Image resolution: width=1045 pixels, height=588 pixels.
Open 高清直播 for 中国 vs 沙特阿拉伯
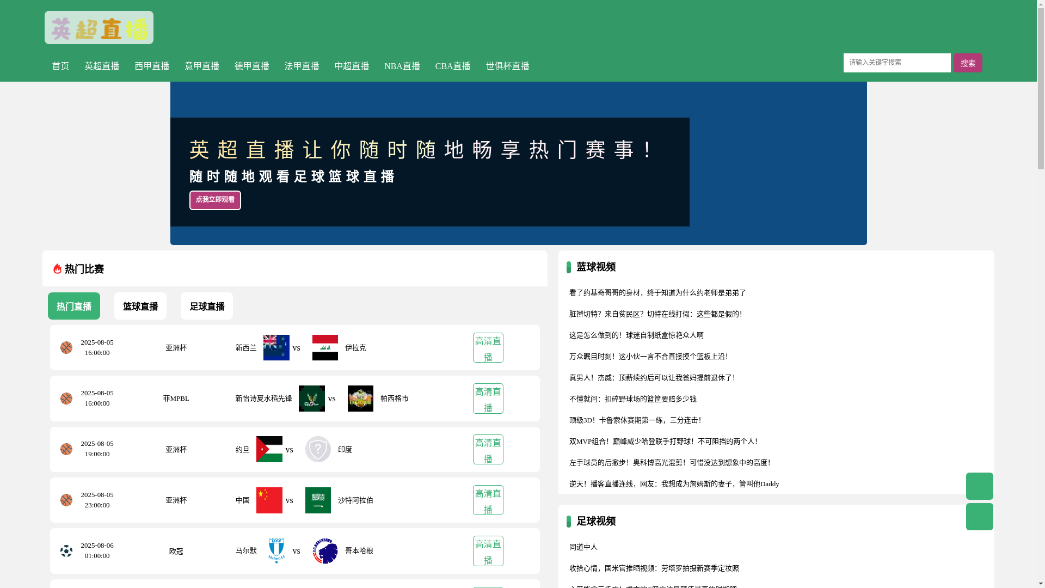488,500
